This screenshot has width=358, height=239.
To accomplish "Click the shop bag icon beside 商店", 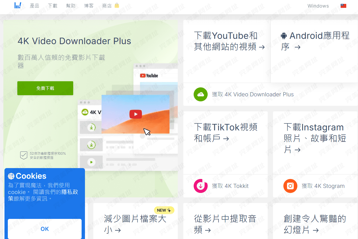I will tap(117, 5).
